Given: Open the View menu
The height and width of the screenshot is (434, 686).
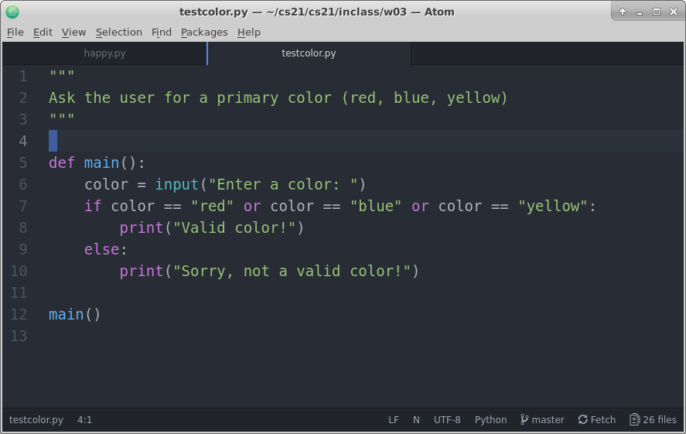Looking at the screenshot, I should [x=73, y=32].
